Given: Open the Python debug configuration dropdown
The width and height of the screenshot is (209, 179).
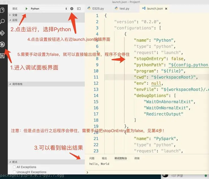Looking at the screenshot, I should click(49, 9).
